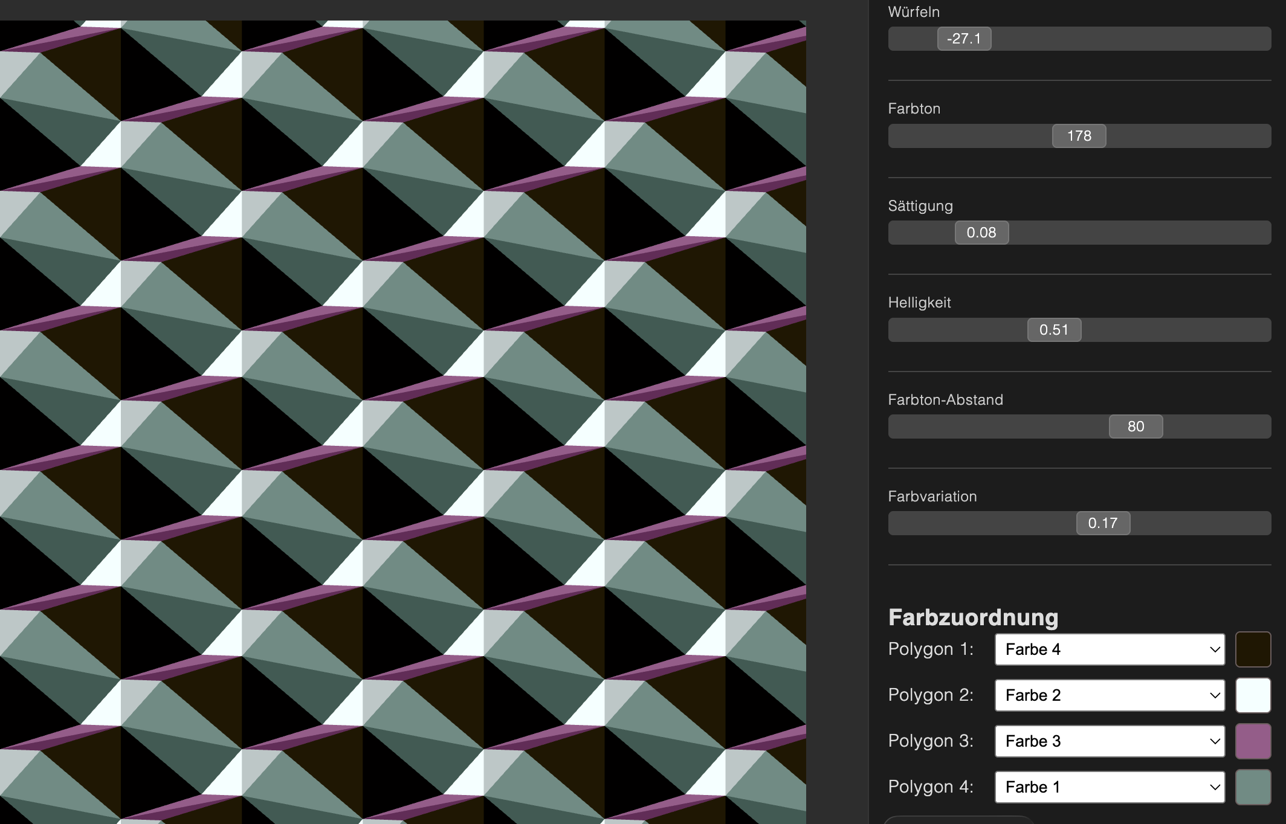Image resolution: width=1286 pixels, height=824 pixels.
Task: Open the Polygon 2 Farbe dropdown
Action: (1110, 695)
